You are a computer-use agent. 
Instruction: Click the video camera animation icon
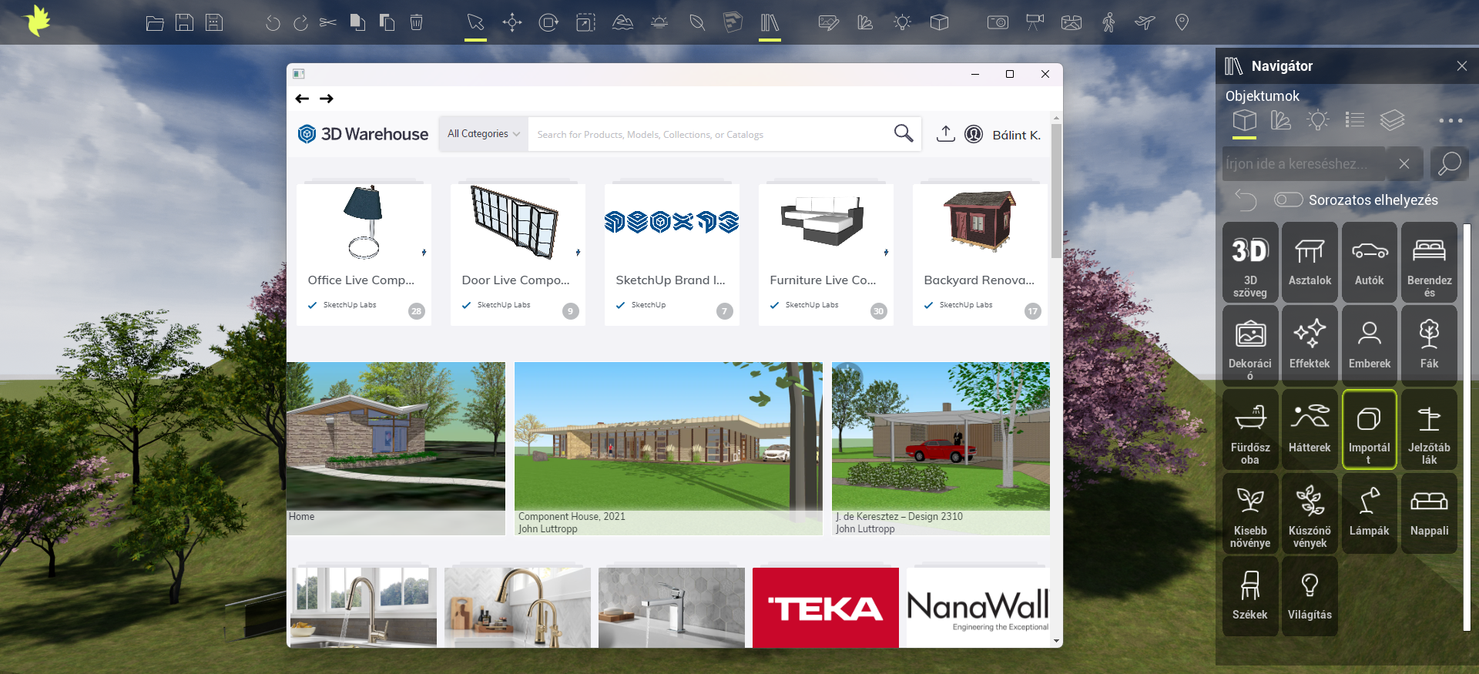1035,23
